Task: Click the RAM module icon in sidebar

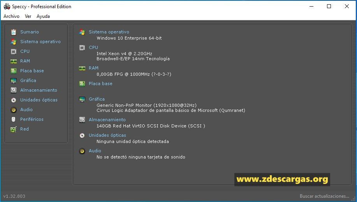Action: (x=14, y=61)
